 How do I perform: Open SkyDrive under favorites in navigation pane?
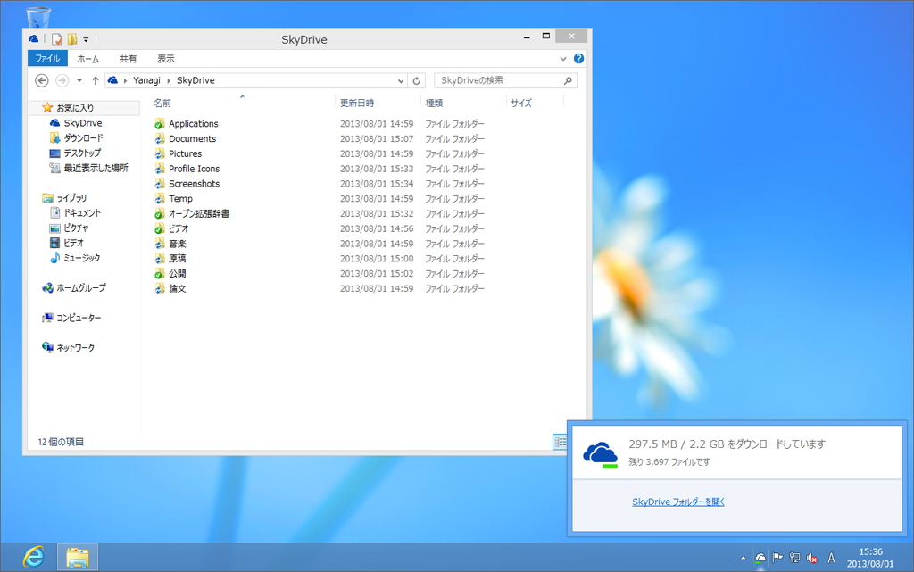coord(83,123)
